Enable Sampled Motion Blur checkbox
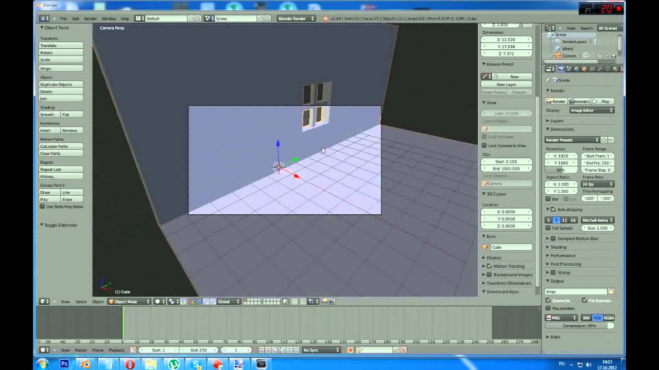The image size is (659, 370). [x=553, y=238]
